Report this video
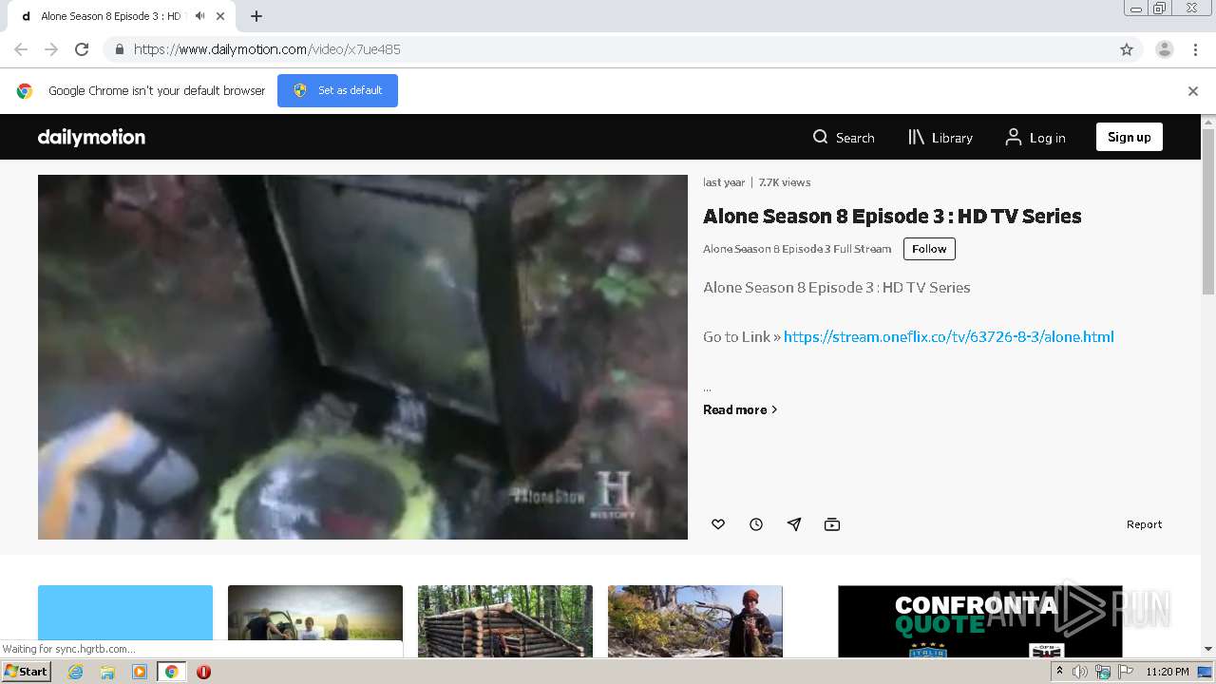 (1144, 524)
